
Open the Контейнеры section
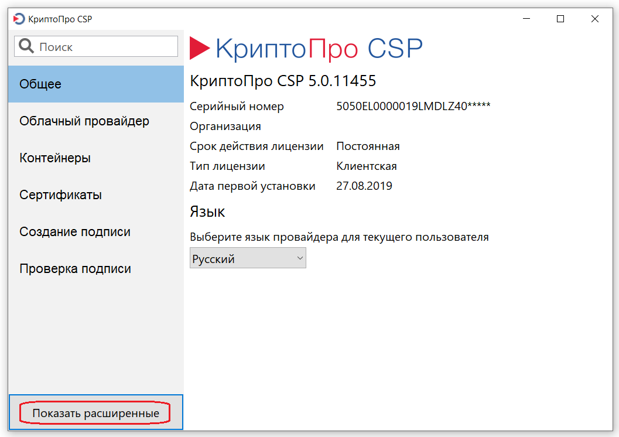[x=96, y=158]
